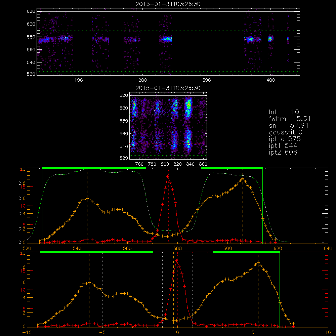Select the 'fwhm 5.61' readout

point(290,119)
